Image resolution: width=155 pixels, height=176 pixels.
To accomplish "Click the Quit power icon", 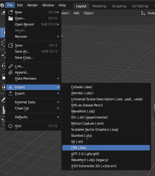I will [11, 126].
